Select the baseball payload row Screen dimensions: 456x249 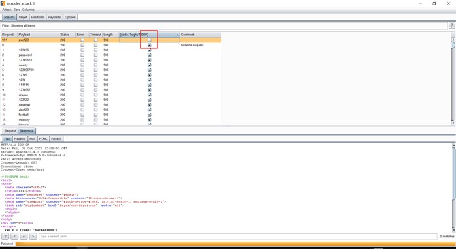point(111,105)
